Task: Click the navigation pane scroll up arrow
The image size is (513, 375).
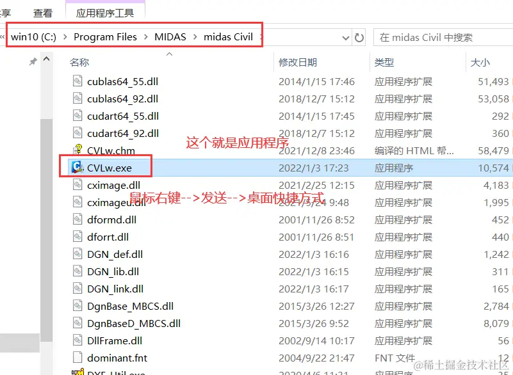Action: [47, 59]
